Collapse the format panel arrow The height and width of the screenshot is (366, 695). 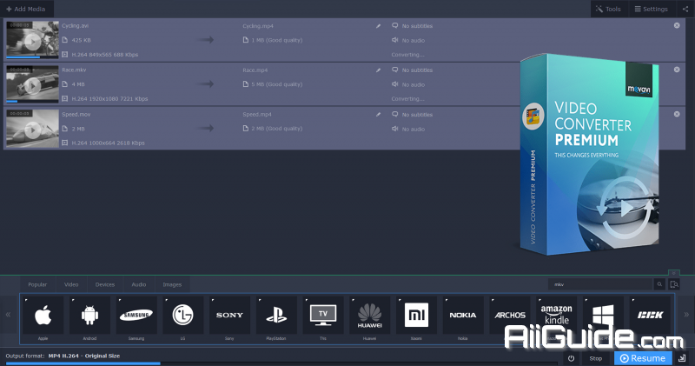[x=674, y=273]
